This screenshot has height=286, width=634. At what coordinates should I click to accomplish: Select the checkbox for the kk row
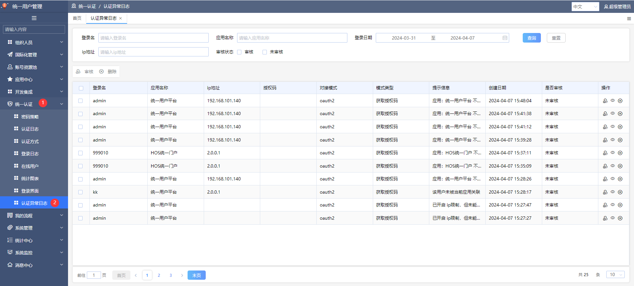[x=80, y=192]
